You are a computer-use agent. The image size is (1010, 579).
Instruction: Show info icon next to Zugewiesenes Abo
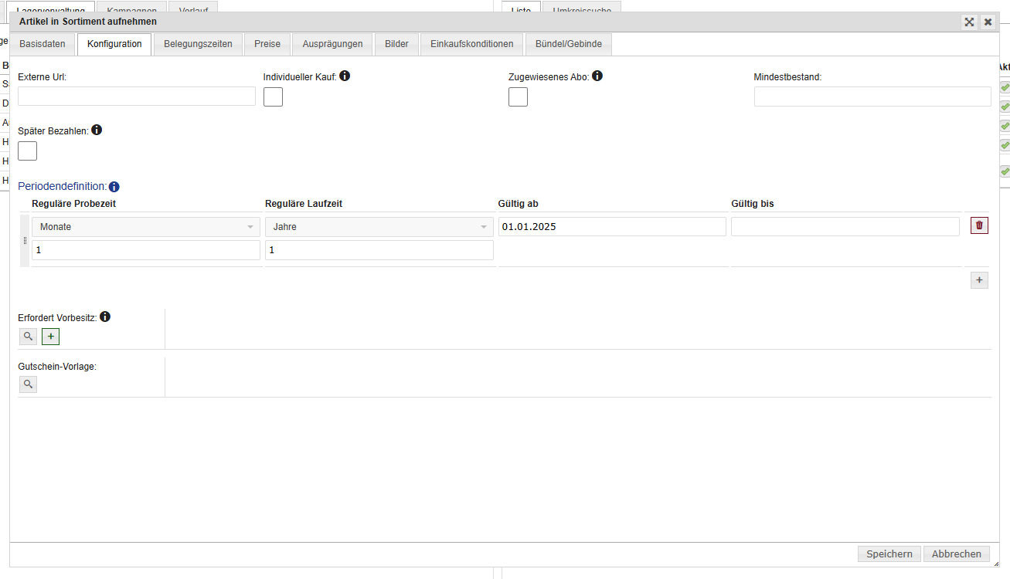pos(597,76)
